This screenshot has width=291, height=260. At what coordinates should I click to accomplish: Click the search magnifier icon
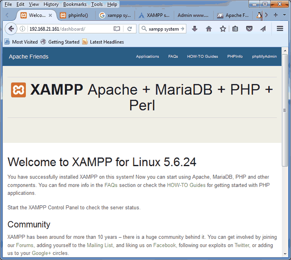tap(144, 29)
